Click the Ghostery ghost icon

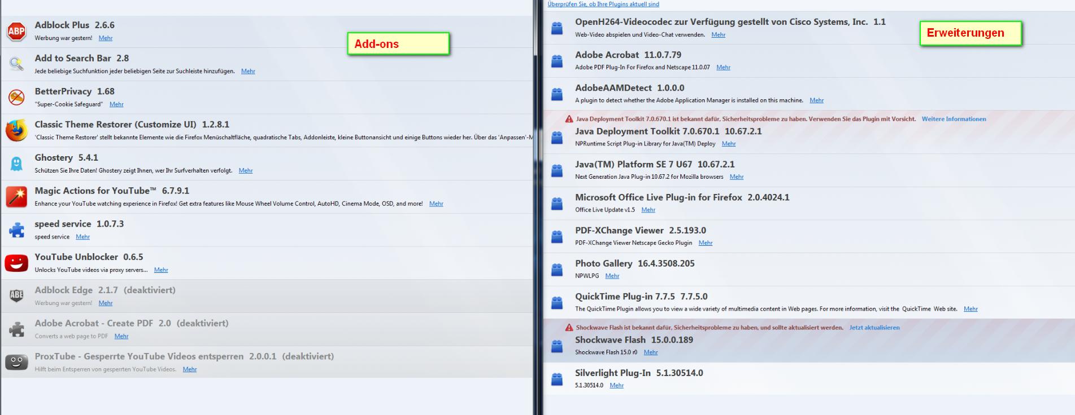16,164
